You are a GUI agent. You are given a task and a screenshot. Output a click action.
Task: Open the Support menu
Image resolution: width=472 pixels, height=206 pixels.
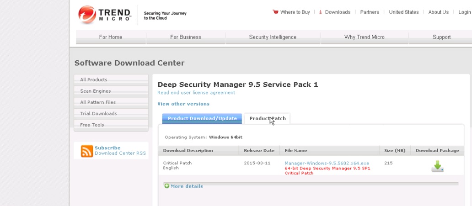coord(441,37)
